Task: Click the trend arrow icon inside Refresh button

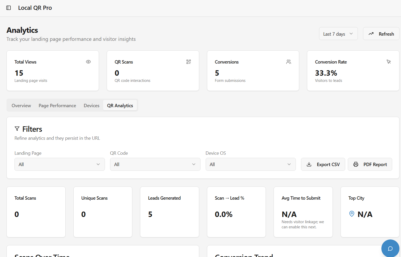Action: click(371, 34)
